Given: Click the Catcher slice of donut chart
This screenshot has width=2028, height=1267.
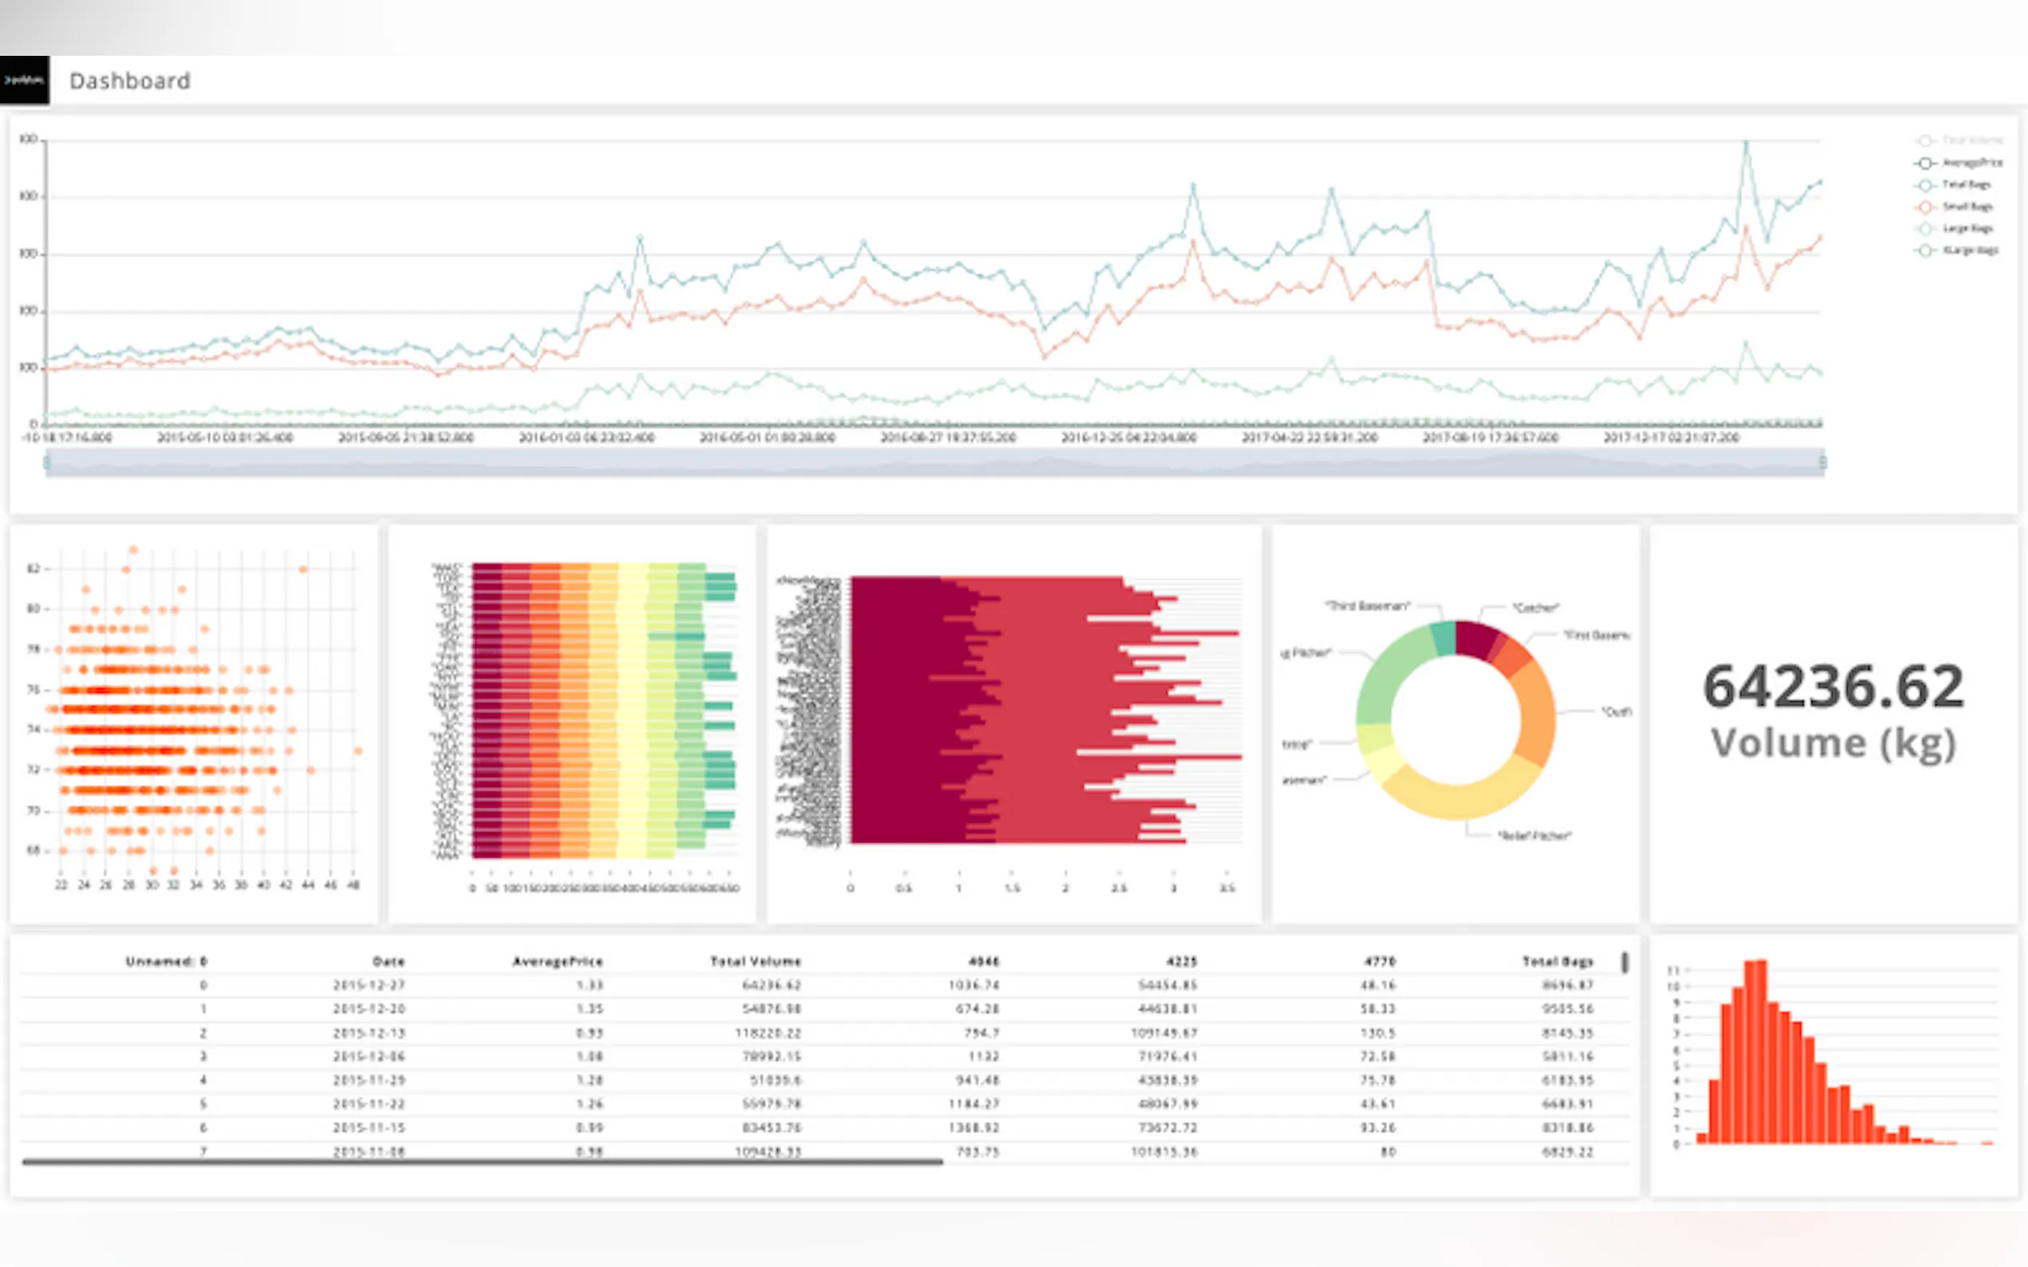Looking at the screenshot, I should click(x=1475, y=638).
